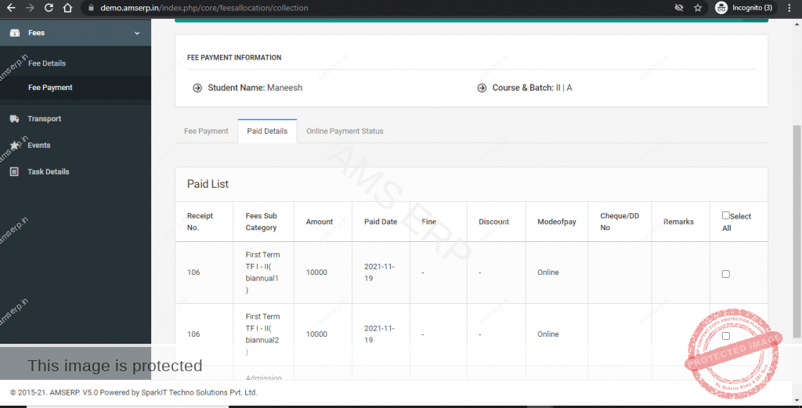
Task: Click the padlock site info icon
Action: click(91, 8)
